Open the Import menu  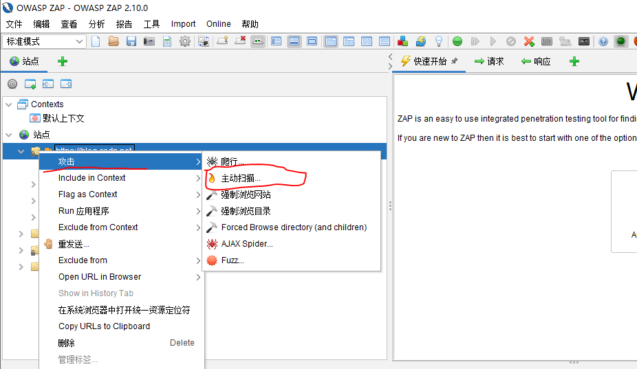tap(183, 24)
